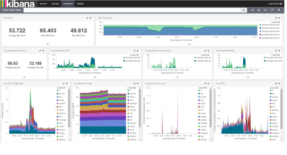Click the 53.722 Average ARC Hit % metric

coord(17,32)
